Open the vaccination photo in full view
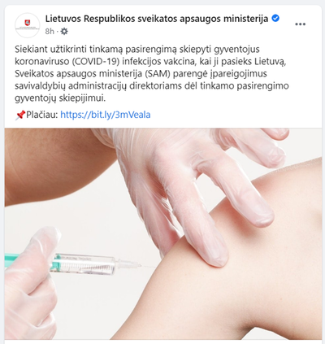Screen dimensions: 325x344 pyautogui.click(x=162, y=233)
